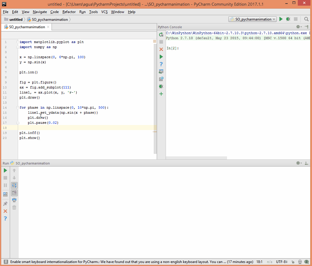Pause output in the Run panel
312x266 pixels.
(x=5, y=185)
